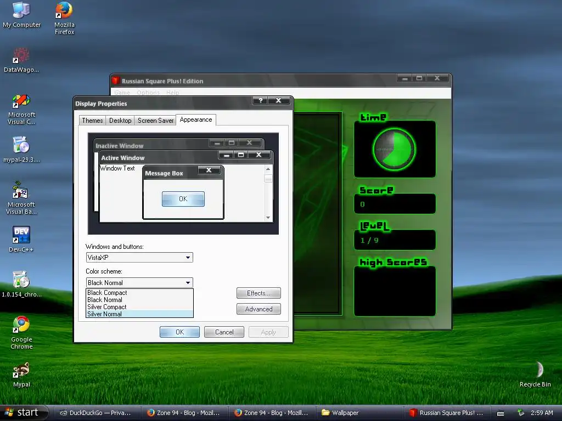Launch the Dev-C++ desktop shortcut
562x421 pixels.
21,239
